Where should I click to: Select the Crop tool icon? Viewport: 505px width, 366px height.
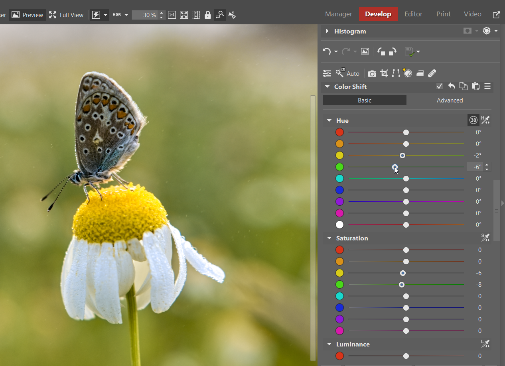pyautogui.click(x=384, y=73)
